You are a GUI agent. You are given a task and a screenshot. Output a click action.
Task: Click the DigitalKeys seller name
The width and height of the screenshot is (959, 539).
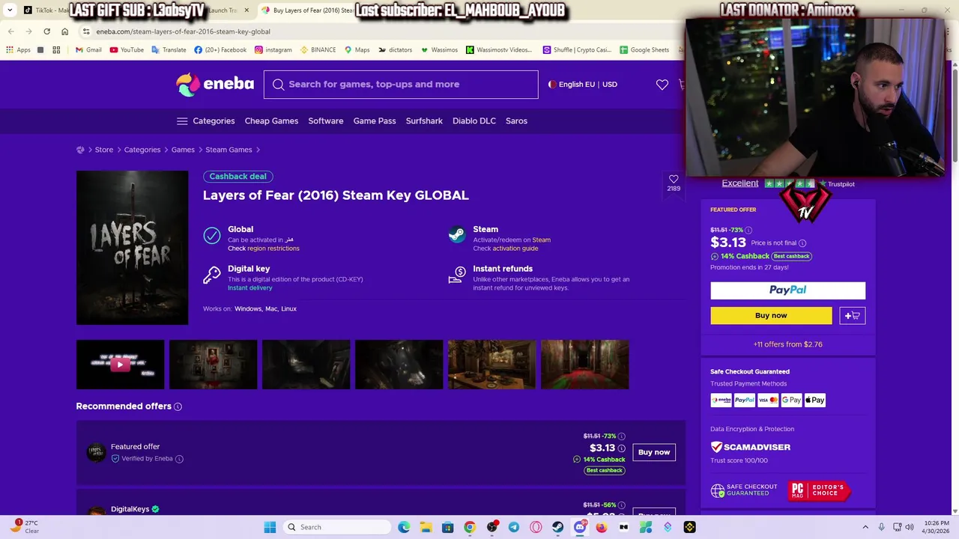pos(130,509)
